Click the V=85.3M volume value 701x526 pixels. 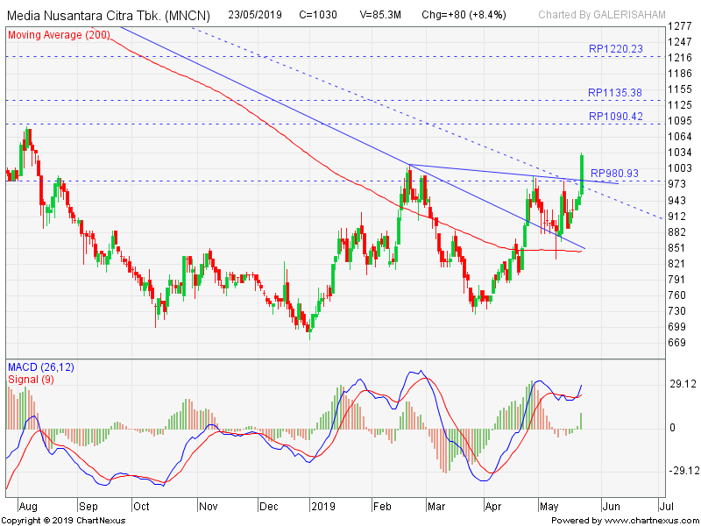(x=382, y=15)
